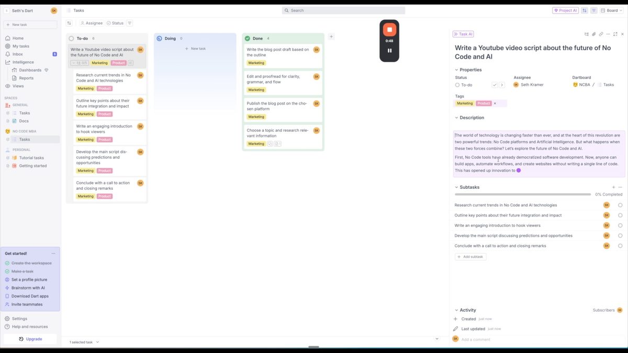
Task: Click the sort icon beside Project AI
Action: [x=585, y=10]
